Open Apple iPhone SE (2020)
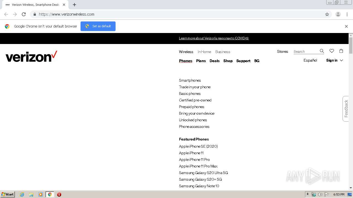 click(198, 146)
